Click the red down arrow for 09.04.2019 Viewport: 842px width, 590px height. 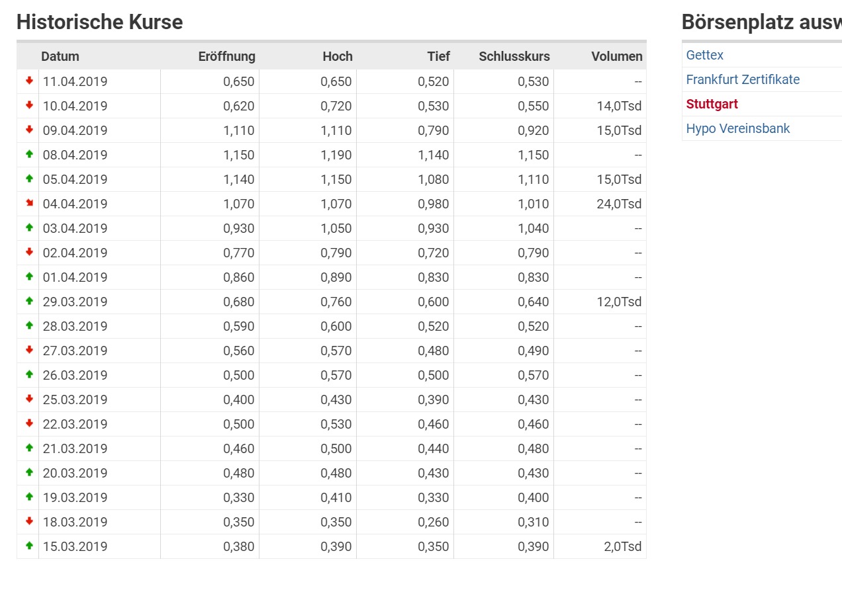[x=29, y=130]
